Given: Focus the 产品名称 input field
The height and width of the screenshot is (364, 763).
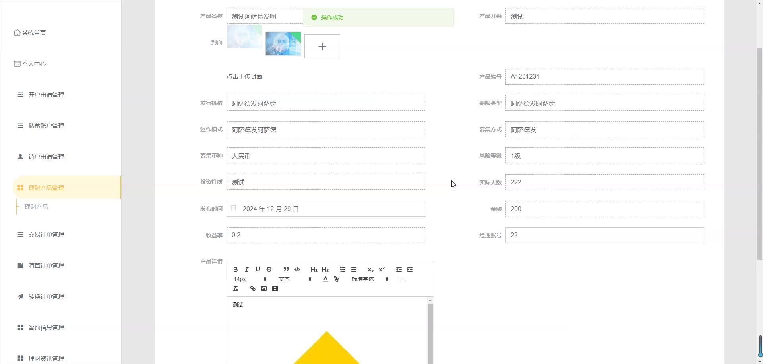Looking at the screenshot, I should point(265,16).
